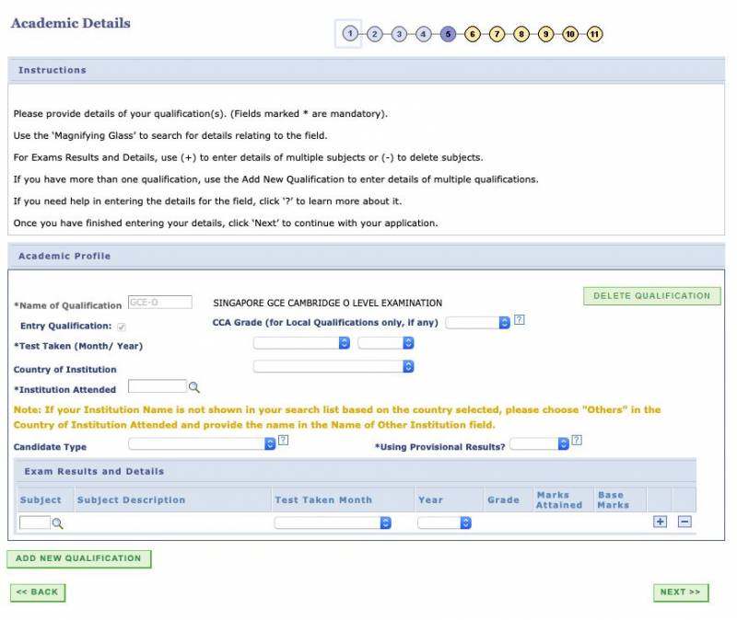Click the Subject search magnifying glass icon
The image size is (737, 620).
(x=57, y=522)
